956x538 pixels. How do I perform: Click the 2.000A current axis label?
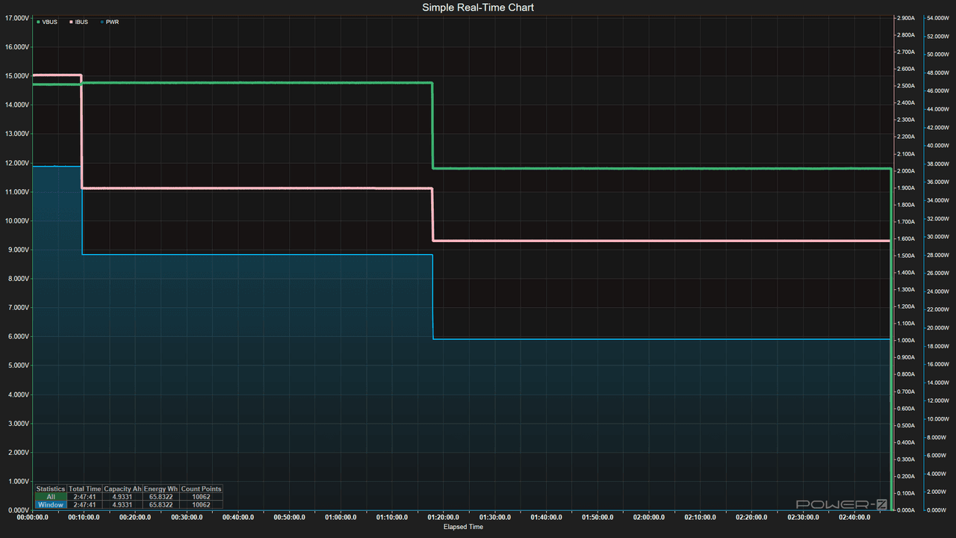(x=905, y=171)
